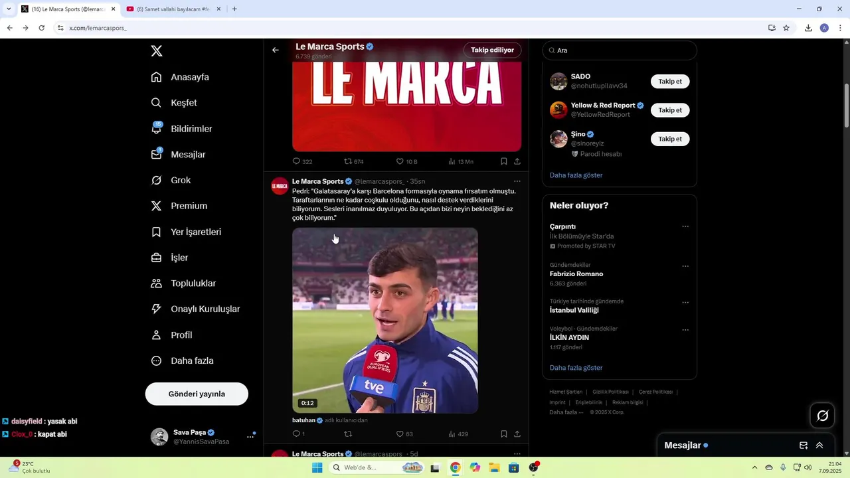Open options for Fabrizio Romano trend

tap(685, 266)
